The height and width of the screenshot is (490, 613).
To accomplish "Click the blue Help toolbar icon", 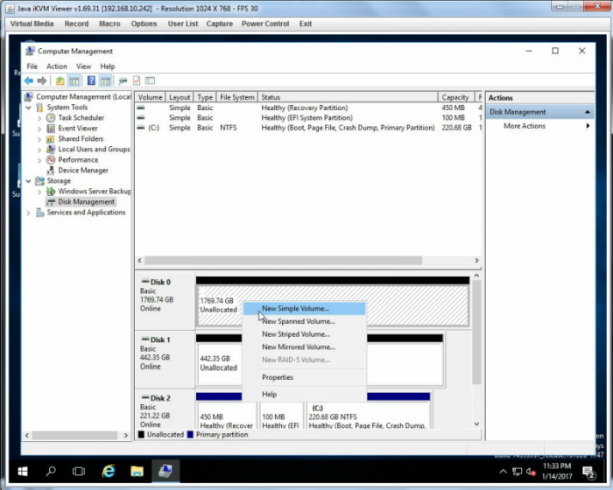I will coord(91,80).
